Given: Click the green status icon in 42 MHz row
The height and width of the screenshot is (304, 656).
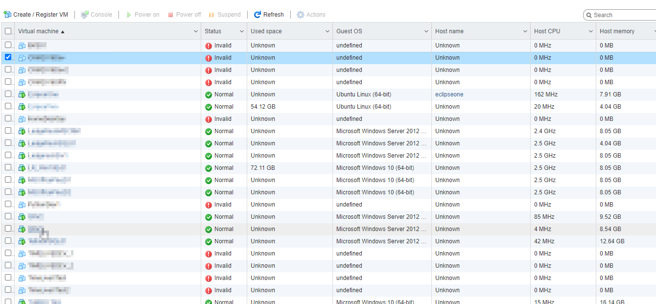Looking at the screenshot, I should (x=209, y=241).
